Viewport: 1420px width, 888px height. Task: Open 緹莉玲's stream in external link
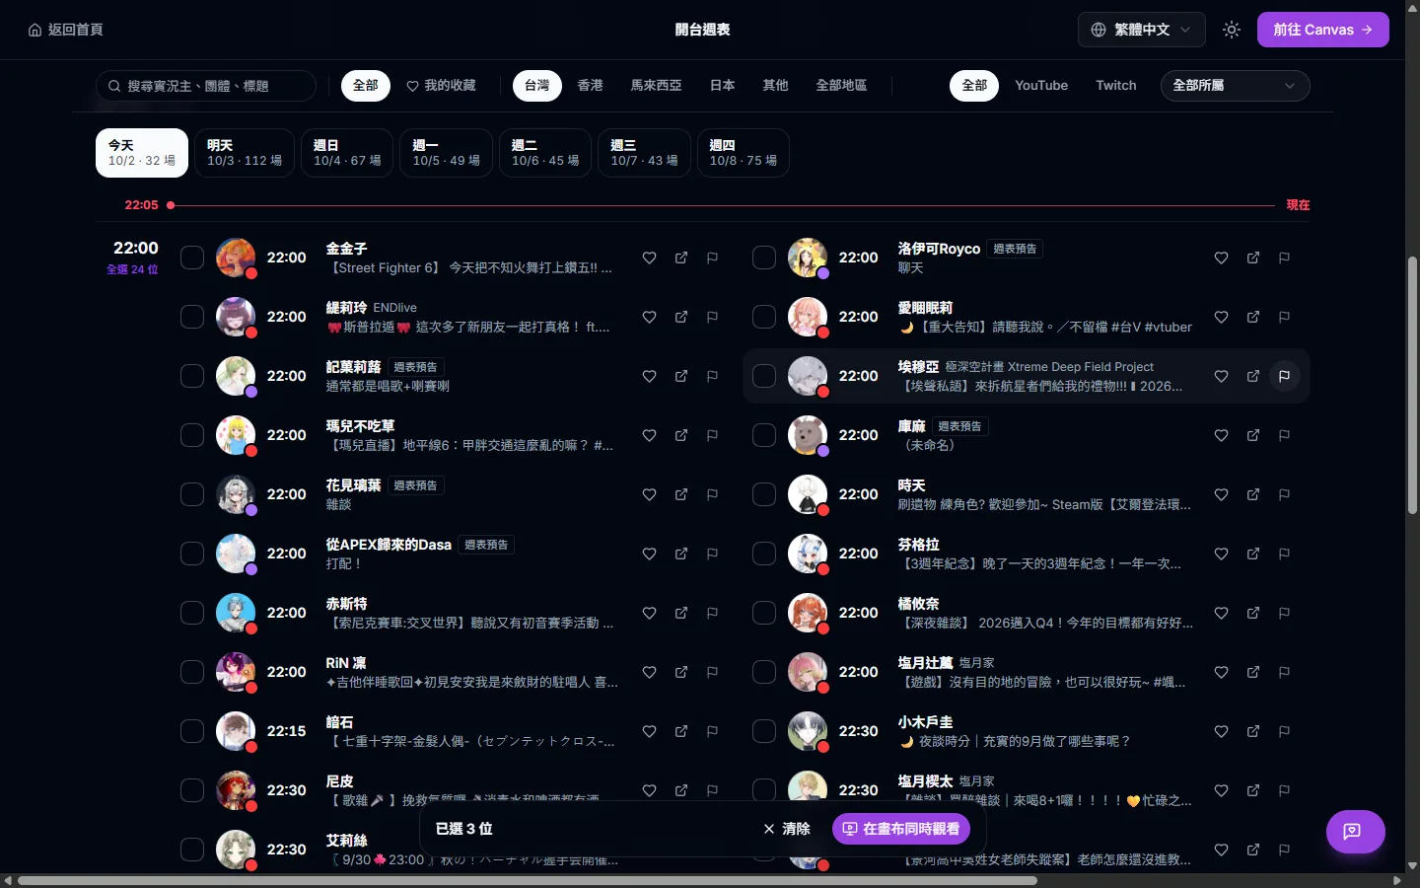coord(681,317)
